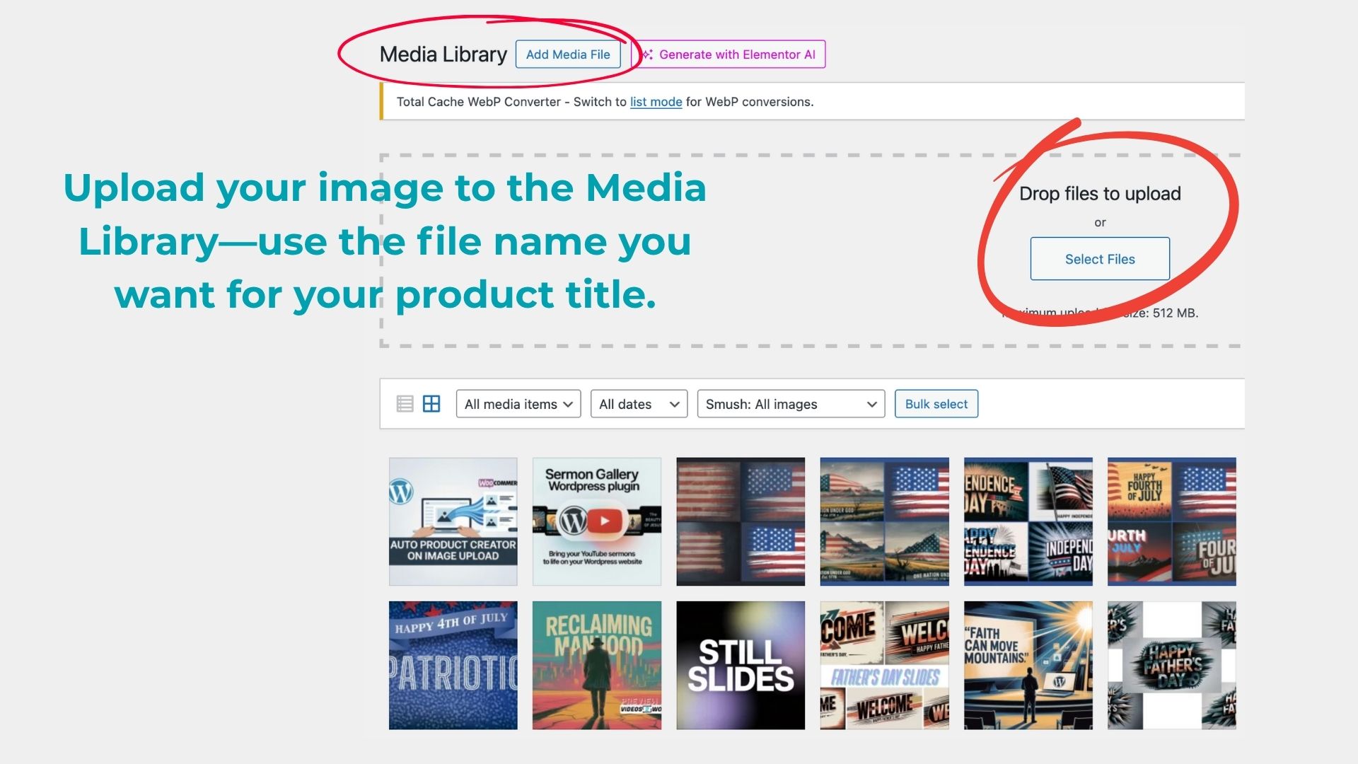Expand Smush: All images dropdown
Screen dimensions: 1358x764
790,404
